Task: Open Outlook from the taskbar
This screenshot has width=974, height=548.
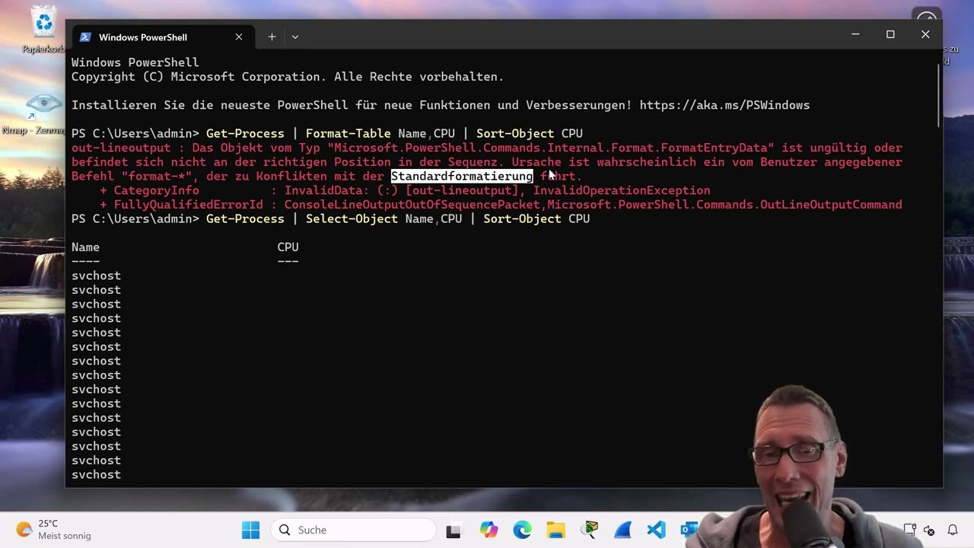Action: click(689, 530)
